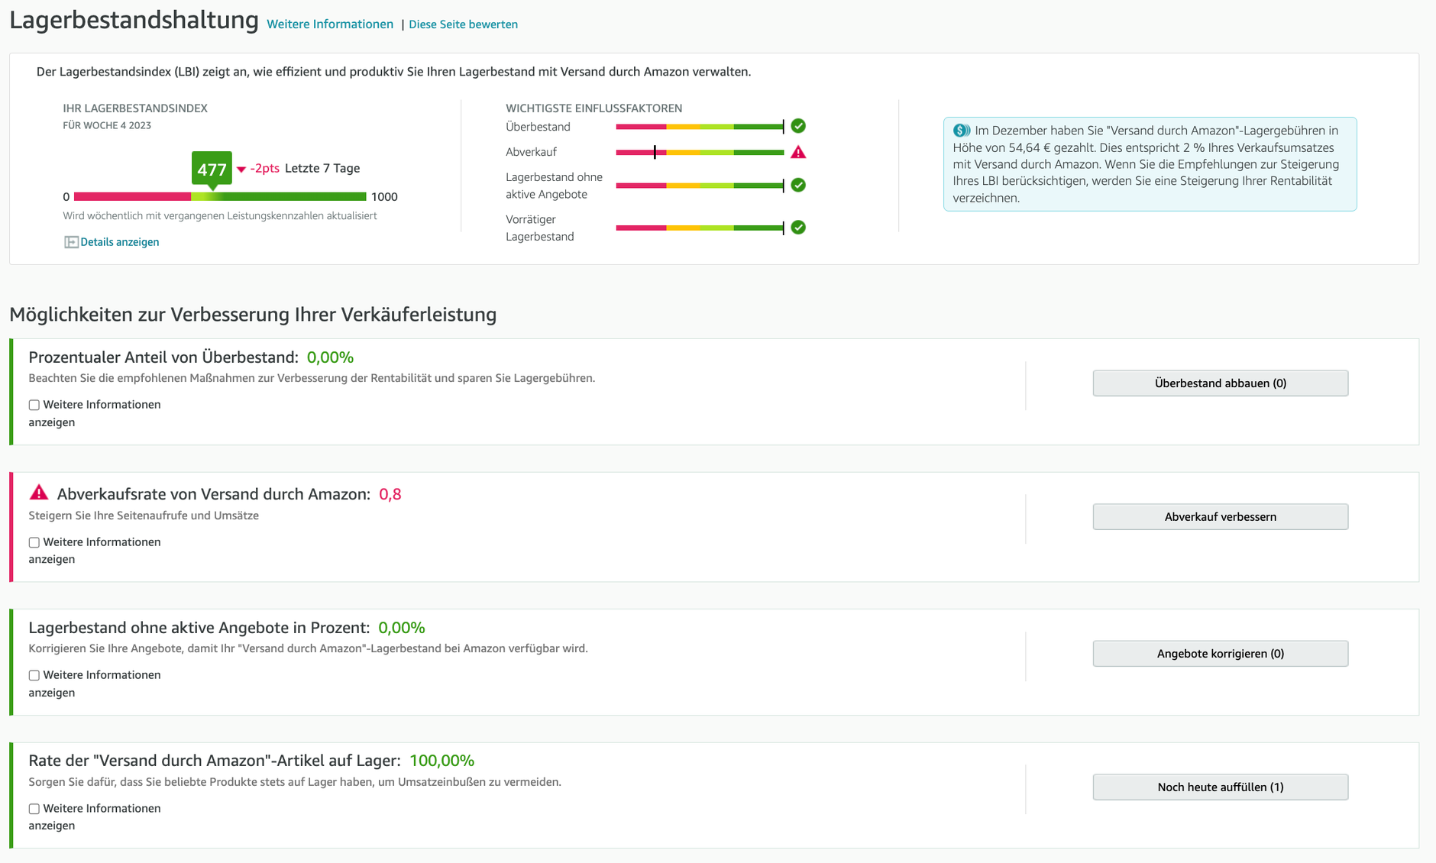Viewport: 1436px width, 863px height.
Task: Tick Weitere Informationen checkbox under Lagerbestand ohne aktive Angebote
Action: 34,675
